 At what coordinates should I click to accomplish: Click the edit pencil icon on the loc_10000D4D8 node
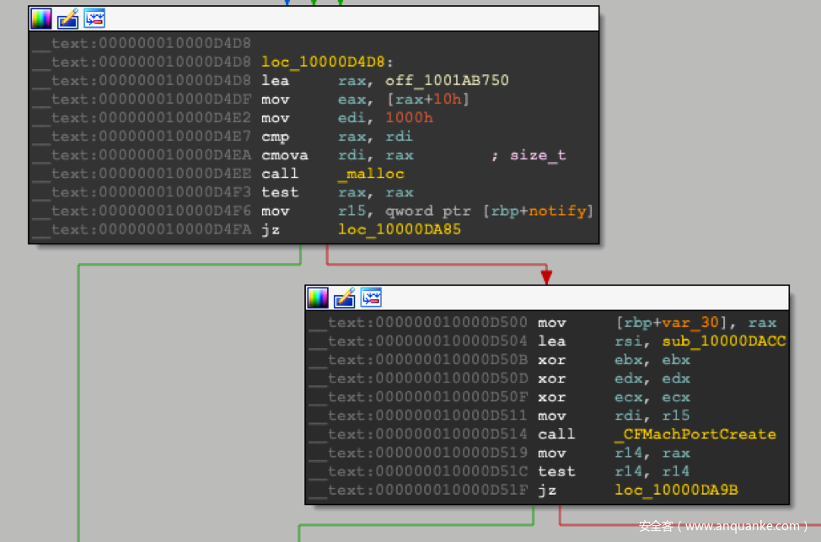pyautogui.click(x=67, y=19)
